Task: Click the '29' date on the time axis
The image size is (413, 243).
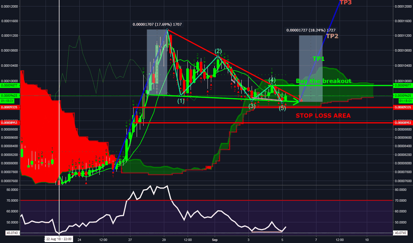Action: (164, 240)
